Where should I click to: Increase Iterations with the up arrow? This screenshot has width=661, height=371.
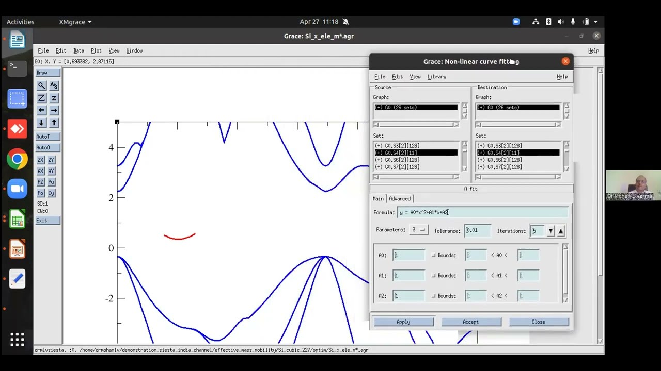pos(561,231)
